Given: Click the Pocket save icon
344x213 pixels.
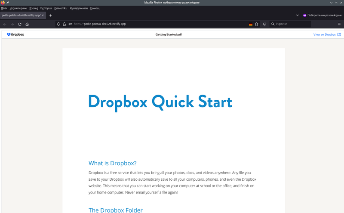Looking at the screenshot, I should tap(264, 24).
